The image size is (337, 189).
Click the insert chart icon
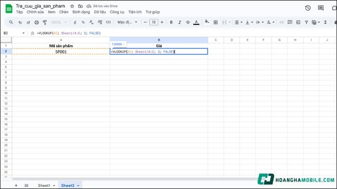298,22
